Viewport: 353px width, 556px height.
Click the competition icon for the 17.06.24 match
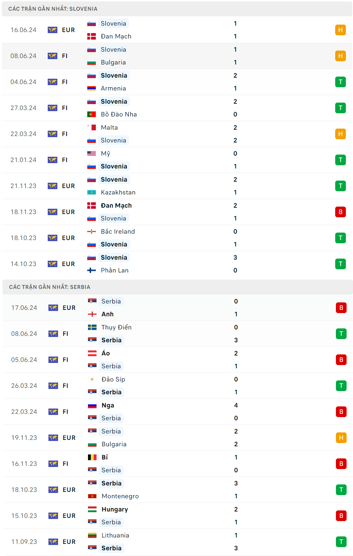click(53, 308)
